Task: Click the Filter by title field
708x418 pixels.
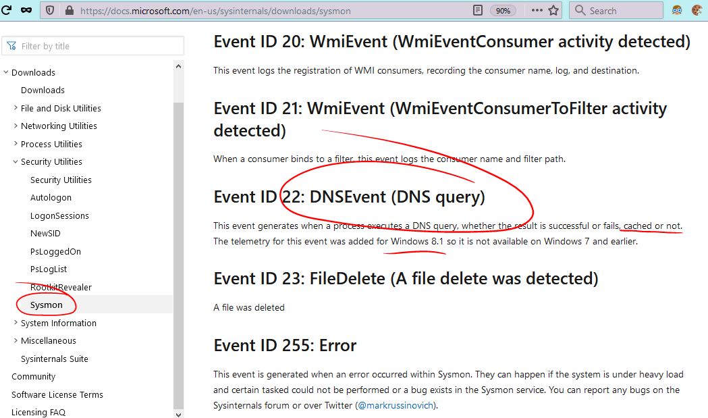Action: (x=93, y=46)
